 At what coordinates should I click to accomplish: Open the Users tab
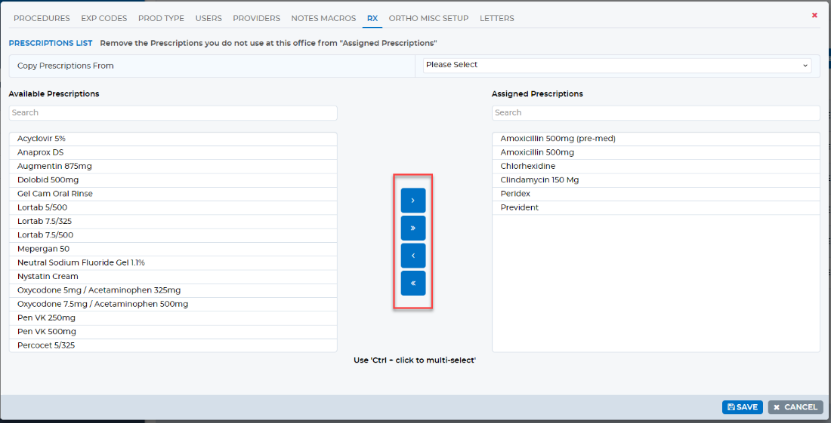click(x=209, y=18)
